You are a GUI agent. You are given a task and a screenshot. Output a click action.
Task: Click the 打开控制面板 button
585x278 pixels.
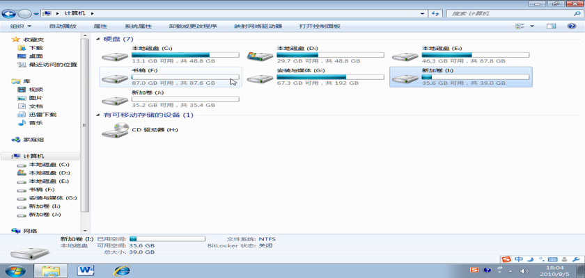(x=320, y=26)
